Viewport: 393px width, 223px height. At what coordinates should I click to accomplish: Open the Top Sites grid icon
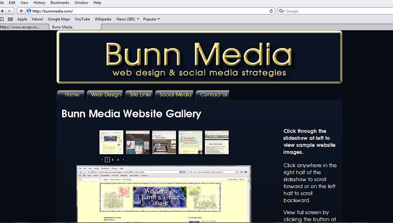coord(10,19)
